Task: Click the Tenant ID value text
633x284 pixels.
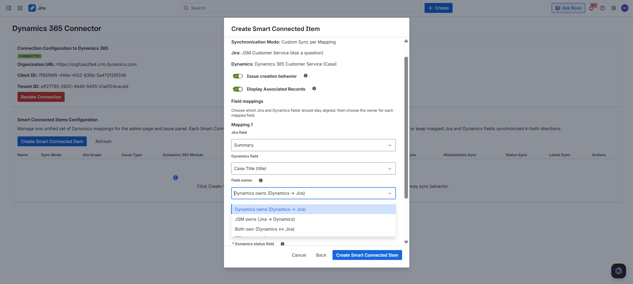Action: (x=84, y=86)
